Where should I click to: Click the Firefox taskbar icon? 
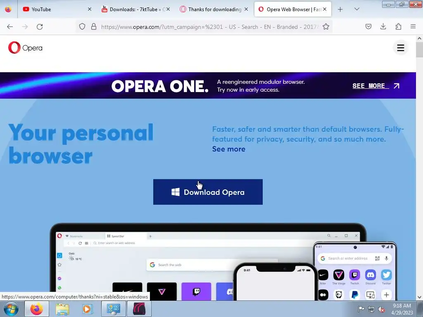(37, 309)
